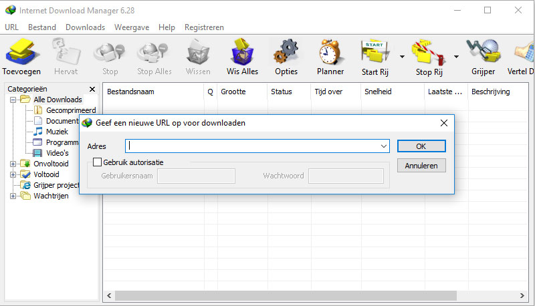This screenshot has height=306, width=535.
Task: Open the Adres address history dropdown arrow
Action: (384, 146)
